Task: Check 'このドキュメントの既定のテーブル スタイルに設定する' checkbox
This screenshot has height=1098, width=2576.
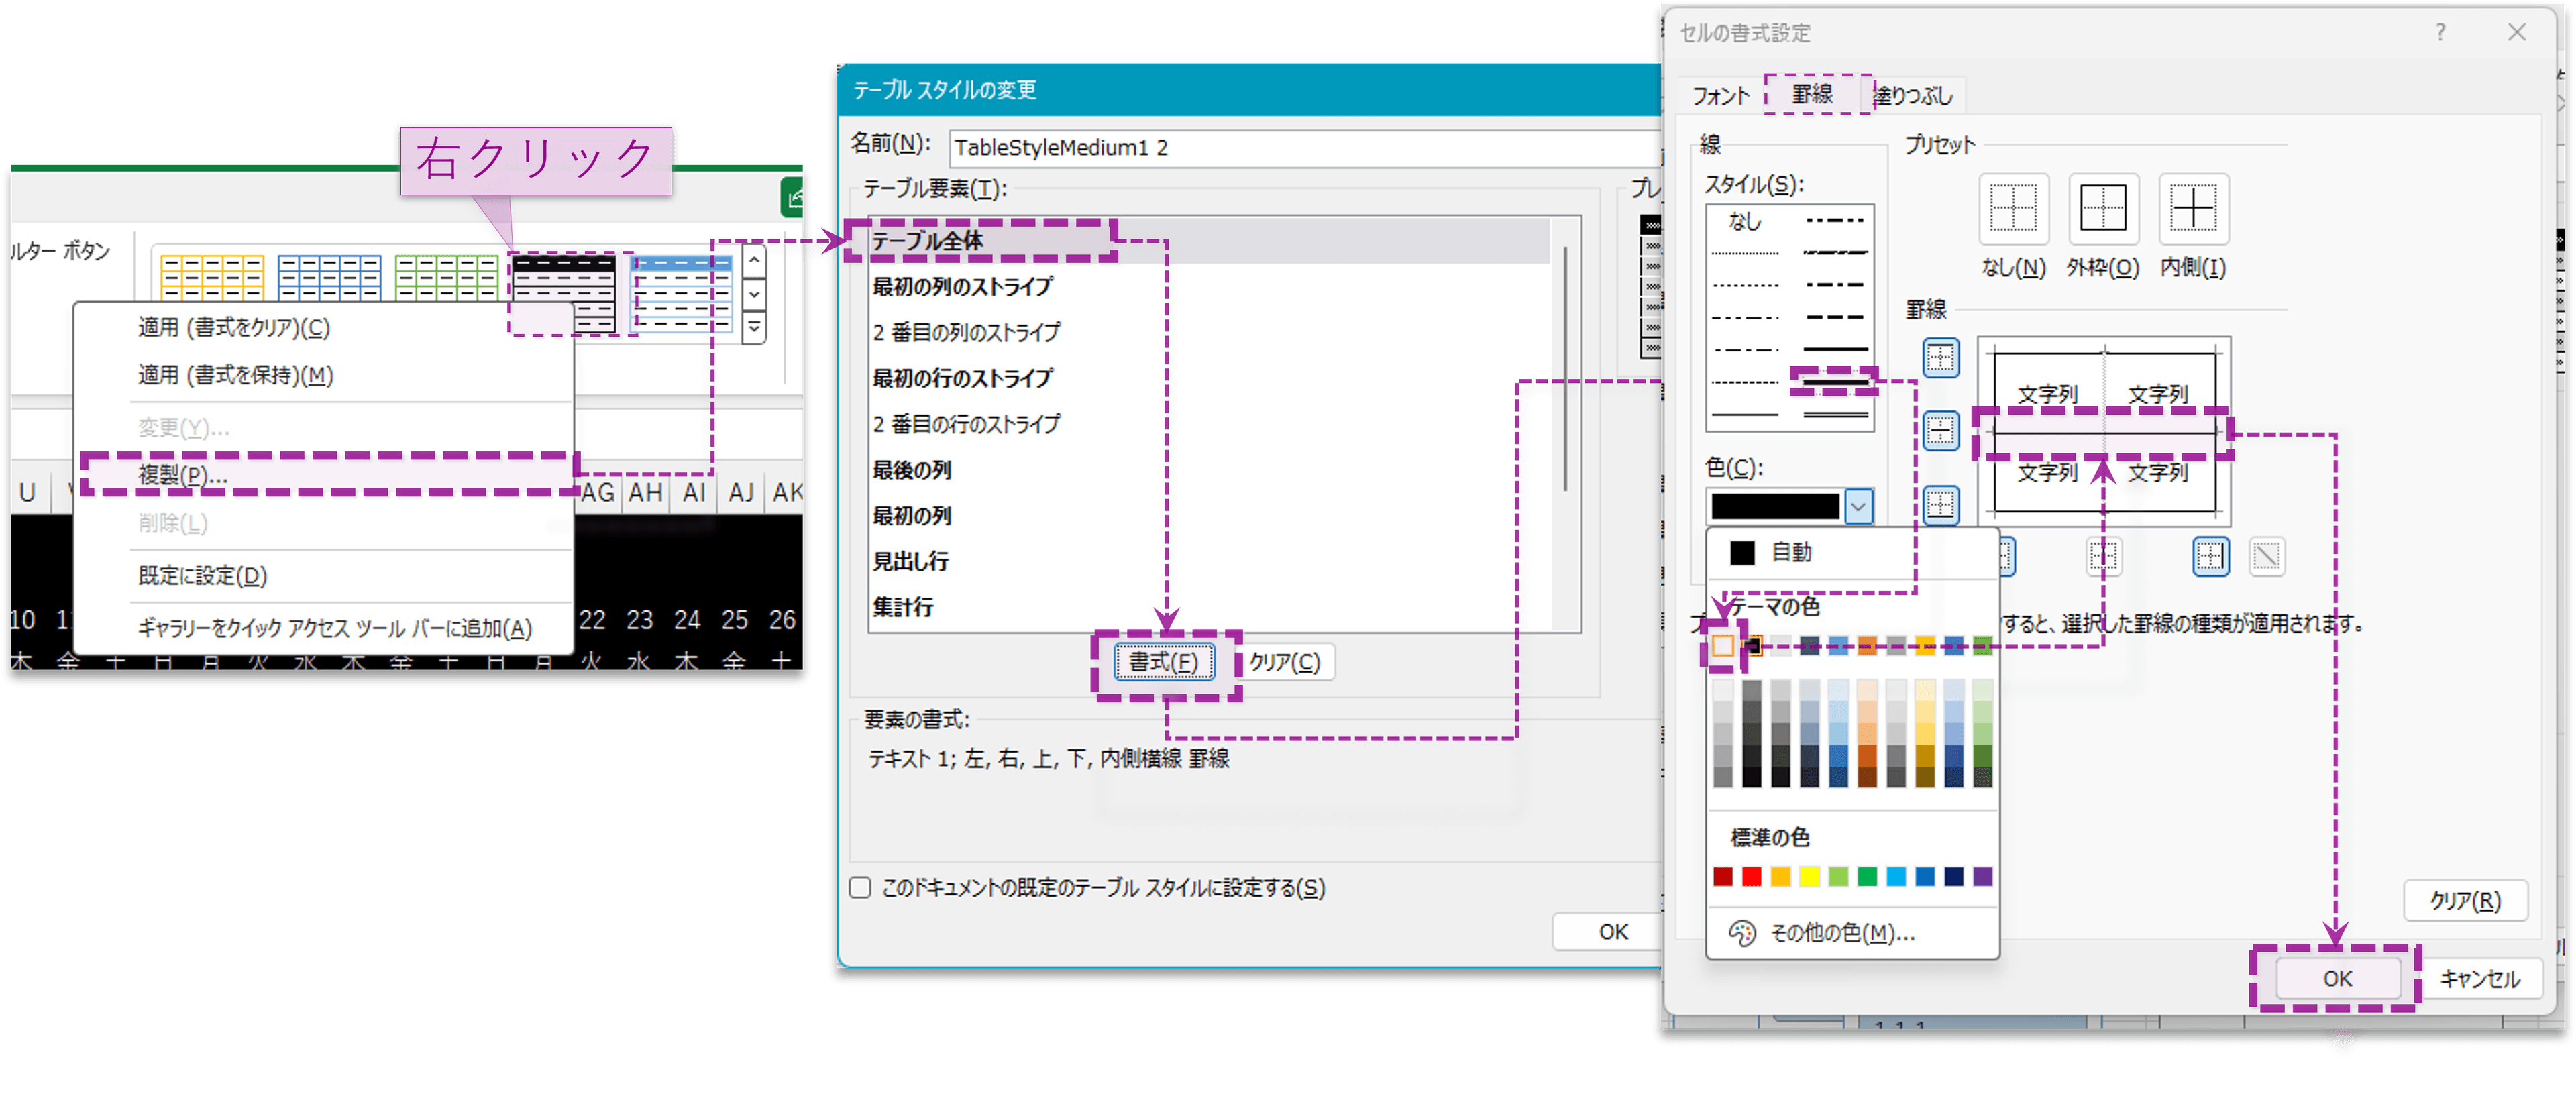Action: coord(860,888)
